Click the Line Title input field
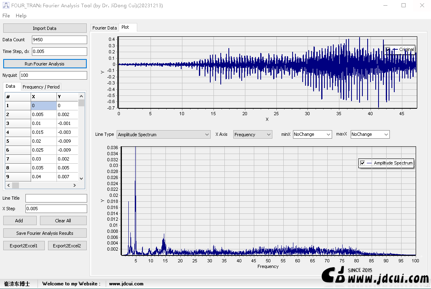The height and width of the screenshot is (289, 431). pos(56,198)
